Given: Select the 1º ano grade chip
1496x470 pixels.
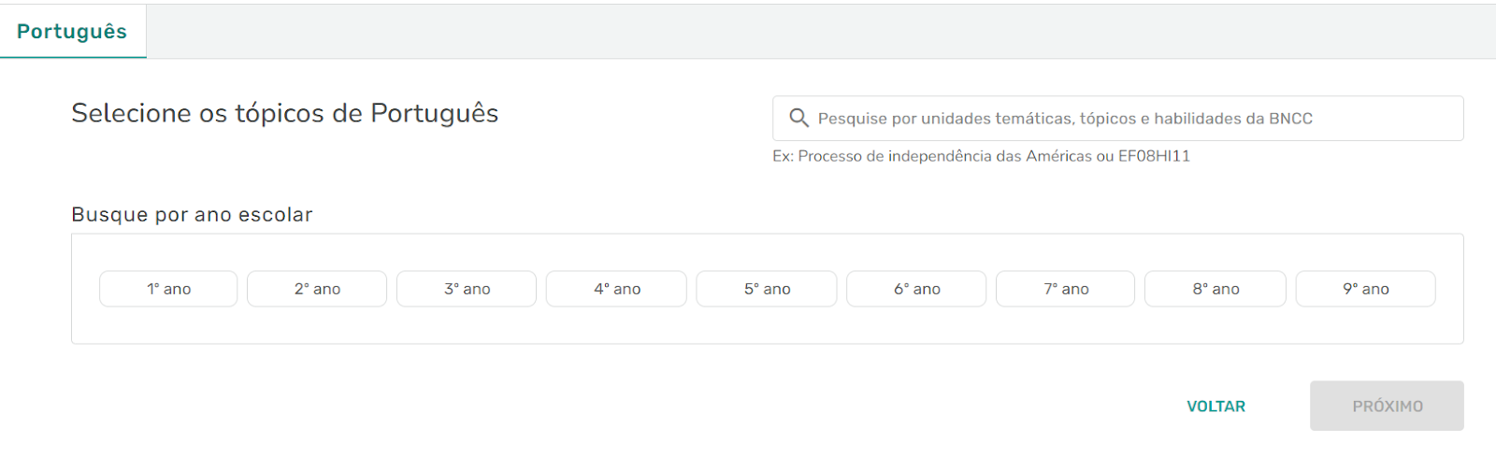Looking at the screenshot, I should point(168,289).
